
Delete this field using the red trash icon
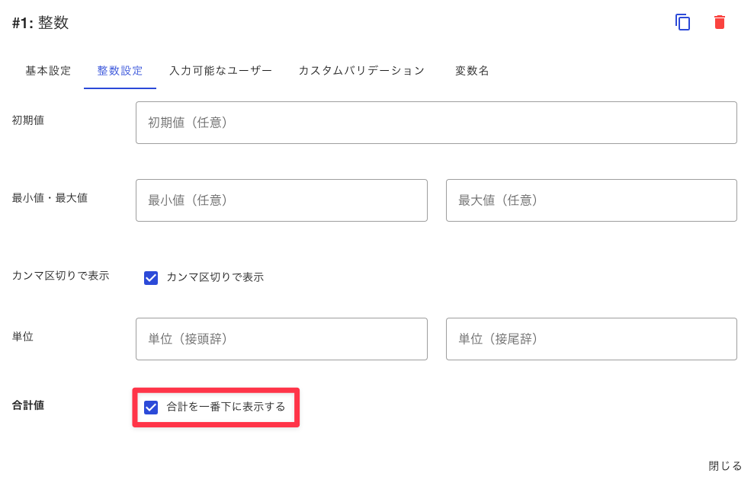(x=720, y=23)
